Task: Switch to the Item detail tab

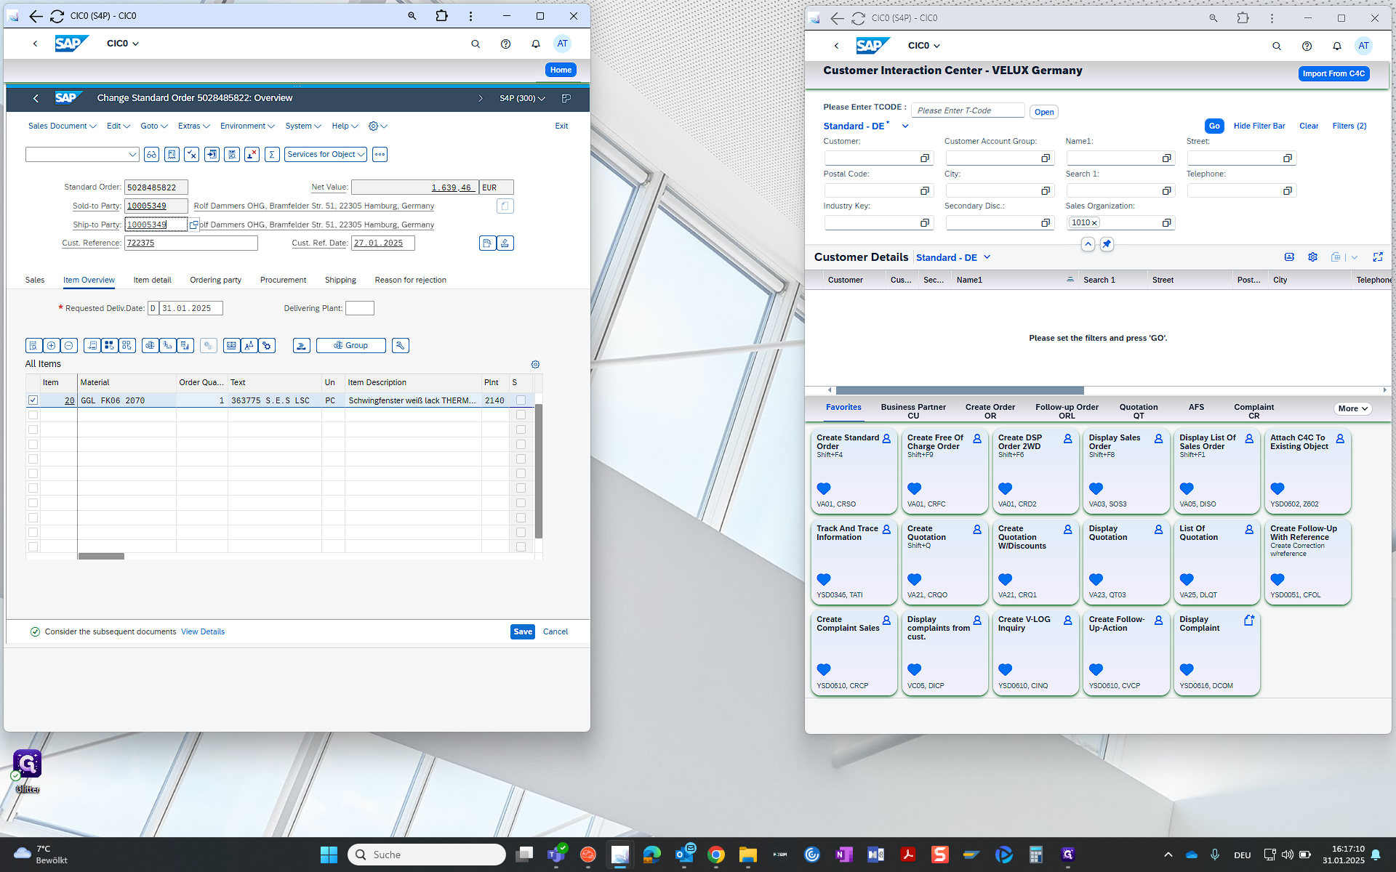Action: click(152, 280)
